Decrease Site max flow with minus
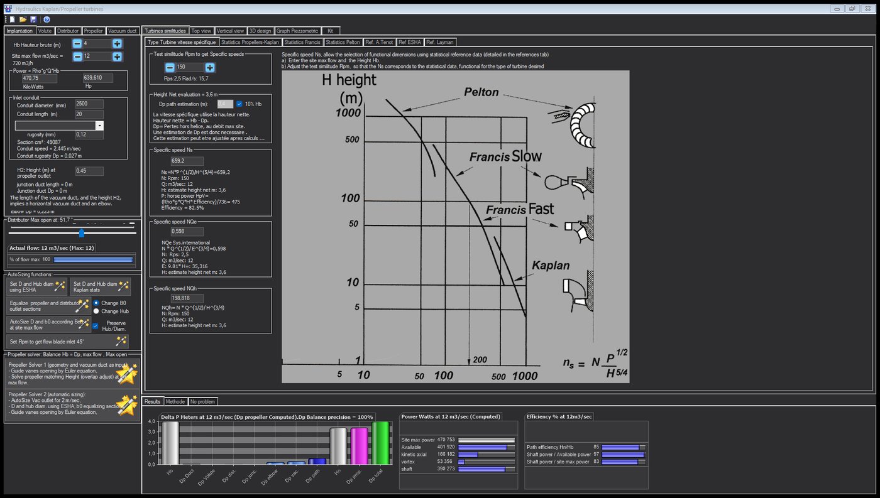 pos(77,57)
